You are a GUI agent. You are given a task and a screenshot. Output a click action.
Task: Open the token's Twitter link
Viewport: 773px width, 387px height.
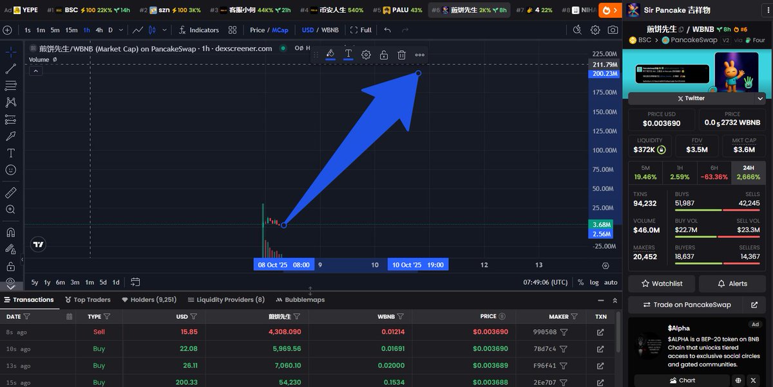[x=691, y=98]
